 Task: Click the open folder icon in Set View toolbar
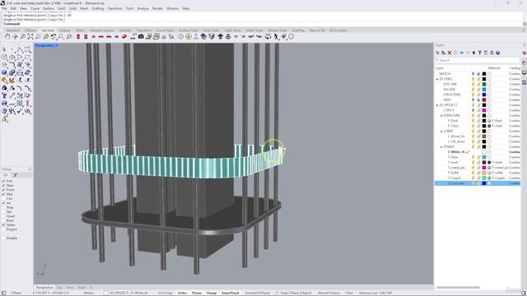[156, 36]
